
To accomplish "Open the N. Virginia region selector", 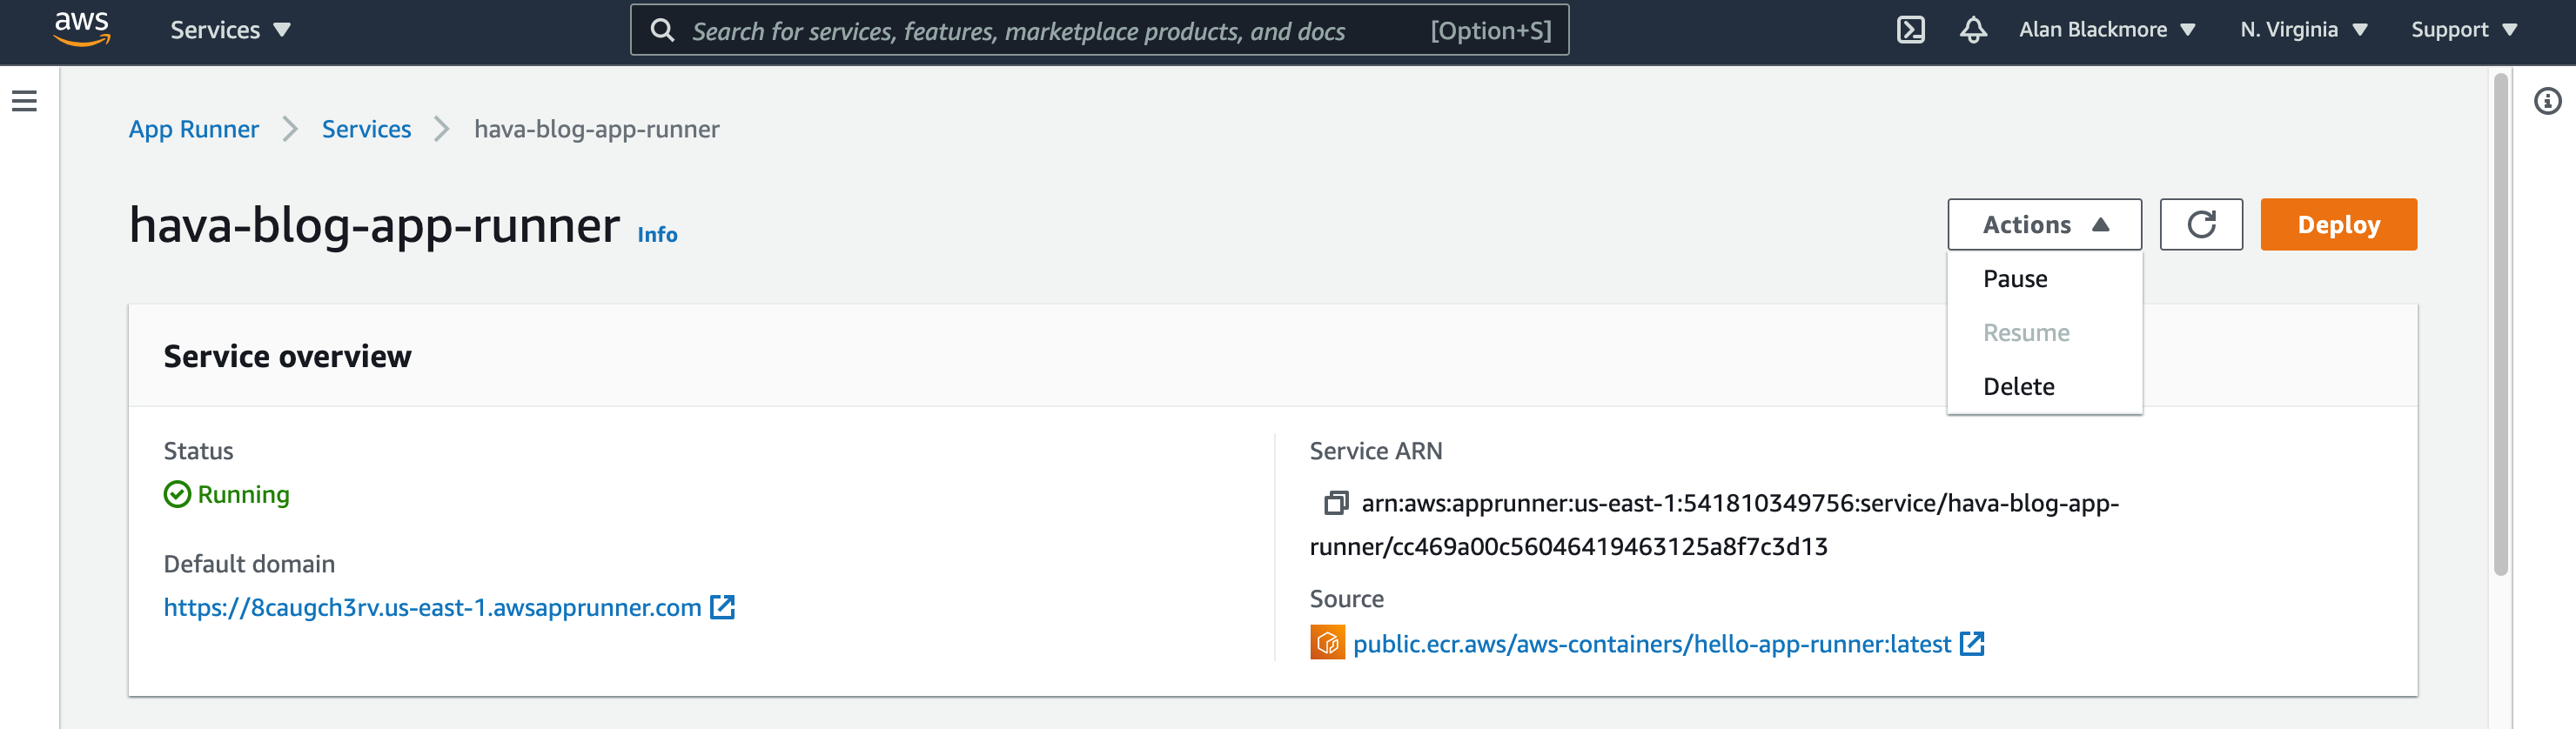I will (2303, 30).
